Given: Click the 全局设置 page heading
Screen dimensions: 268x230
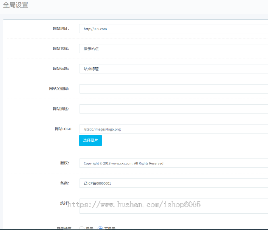Looking at the screenshot, I should 15,5.
